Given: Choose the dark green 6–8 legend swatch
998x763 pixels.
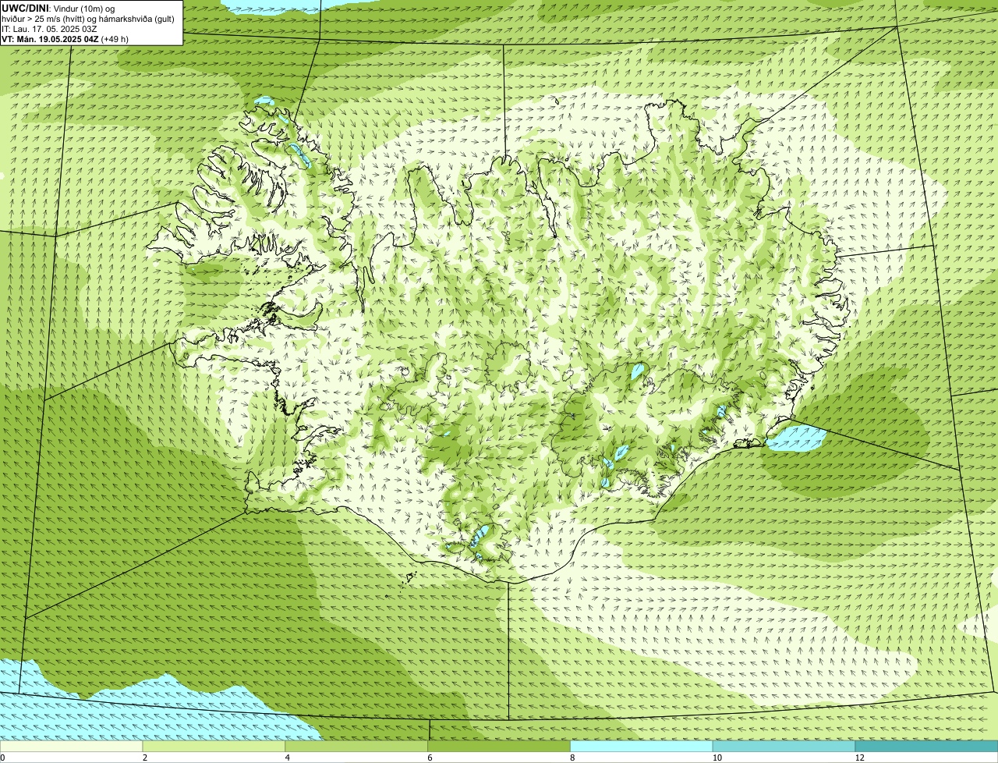Looking at the screenshot, I should pyautogui.click(x=499, y=747).
